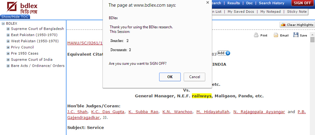Click the Print printer icon
The height and width of the screenshot is (135, 315).
[x=256, y=35]
